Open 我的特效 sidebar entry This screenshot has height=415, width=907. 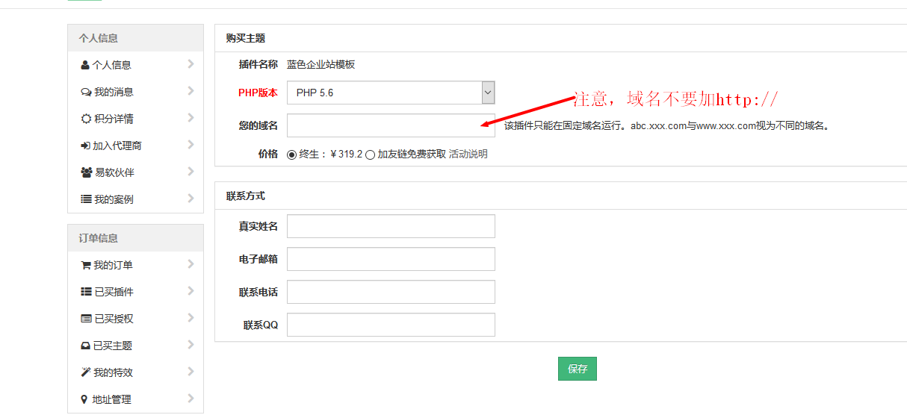click(x=114, y=372)
